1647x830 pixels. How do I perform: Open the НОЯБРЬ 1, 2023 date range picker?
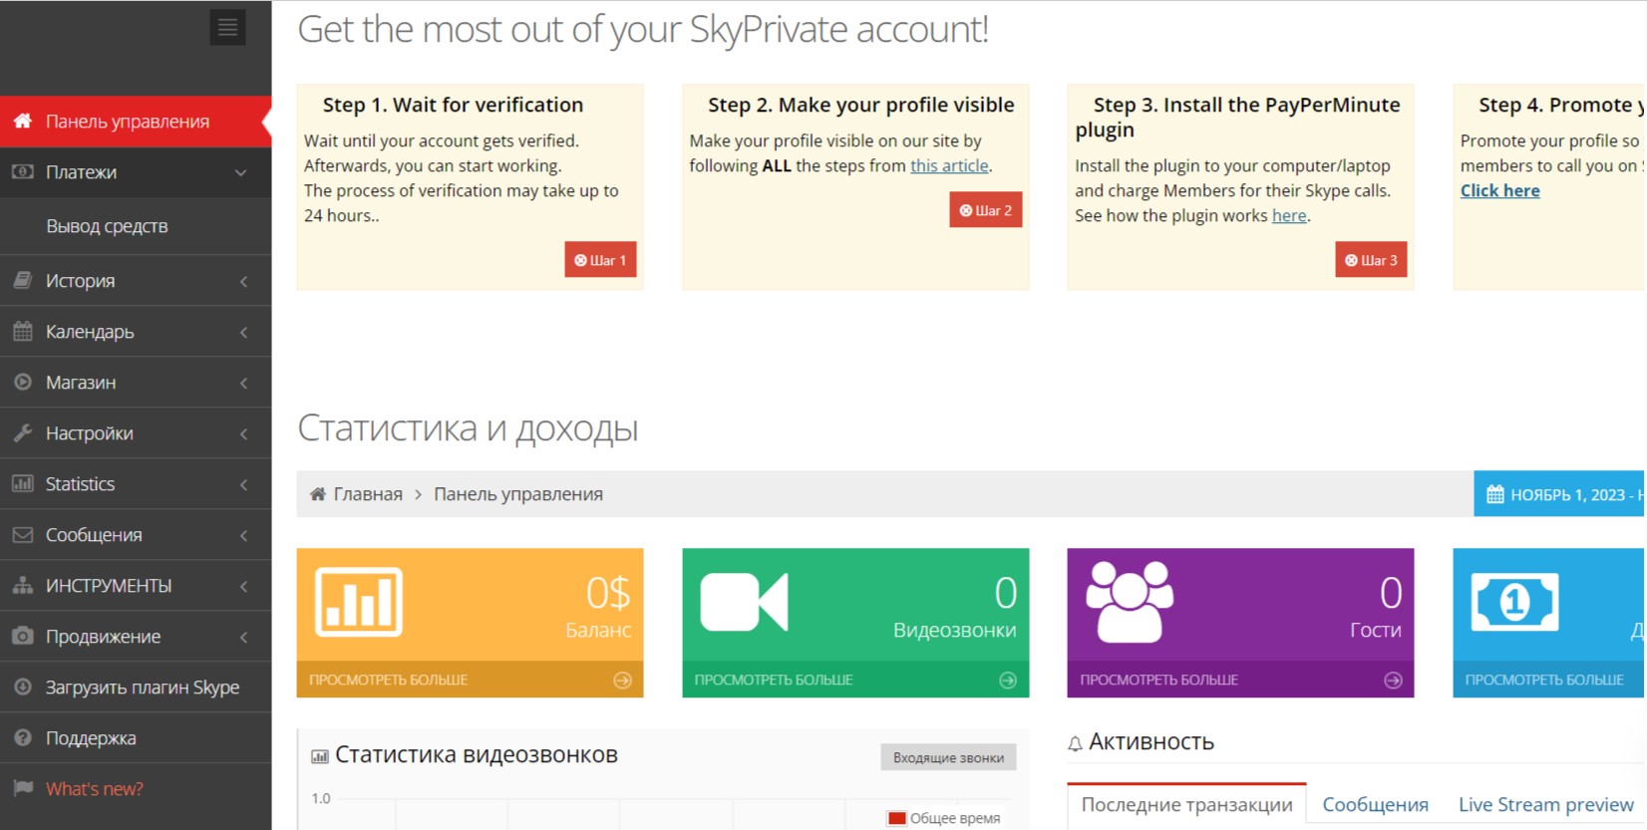(x=1560, y=494)
